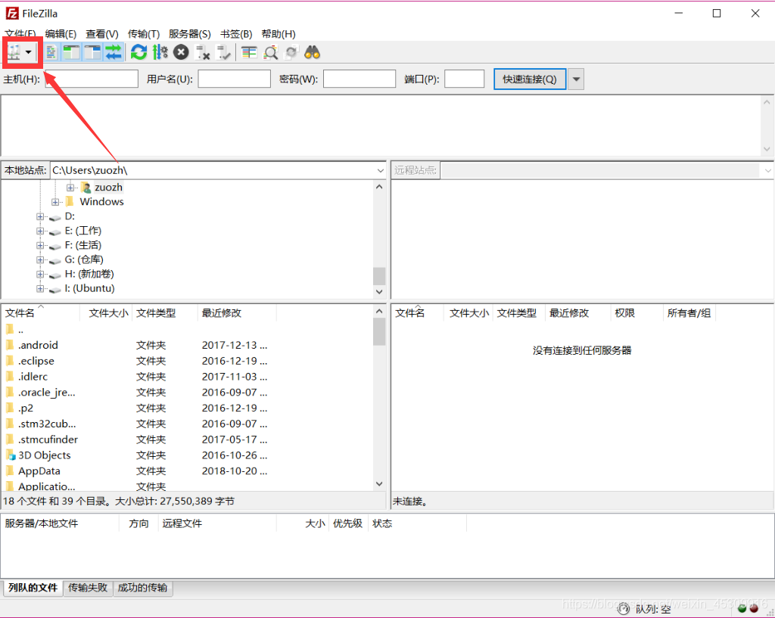The width and height of the screenshot is (775, 618).
Task: Switch to 列队的文件 tab
Action: (x=33, y=588)
